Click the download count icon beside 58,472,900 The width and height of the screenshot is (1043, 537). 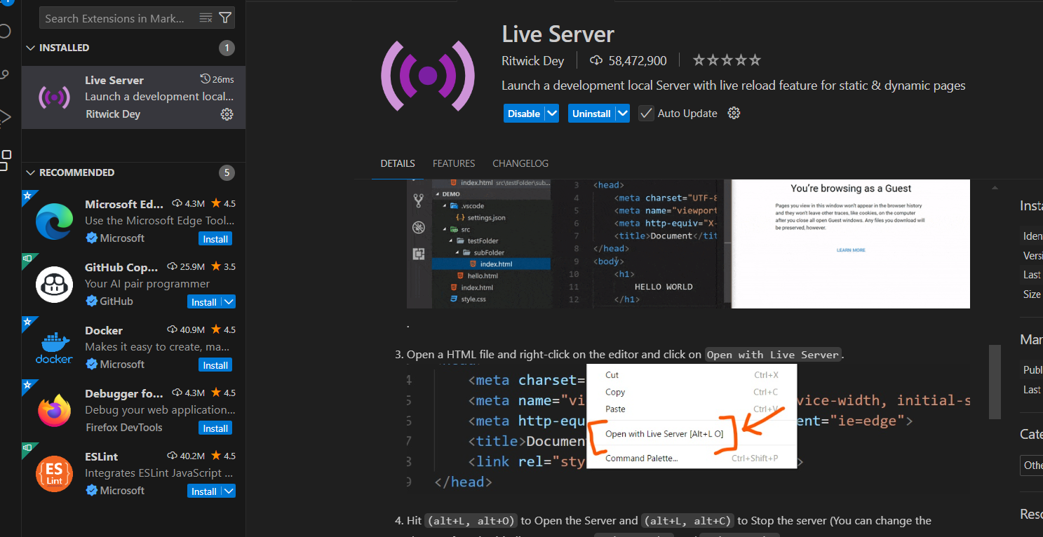coord(596,61)
